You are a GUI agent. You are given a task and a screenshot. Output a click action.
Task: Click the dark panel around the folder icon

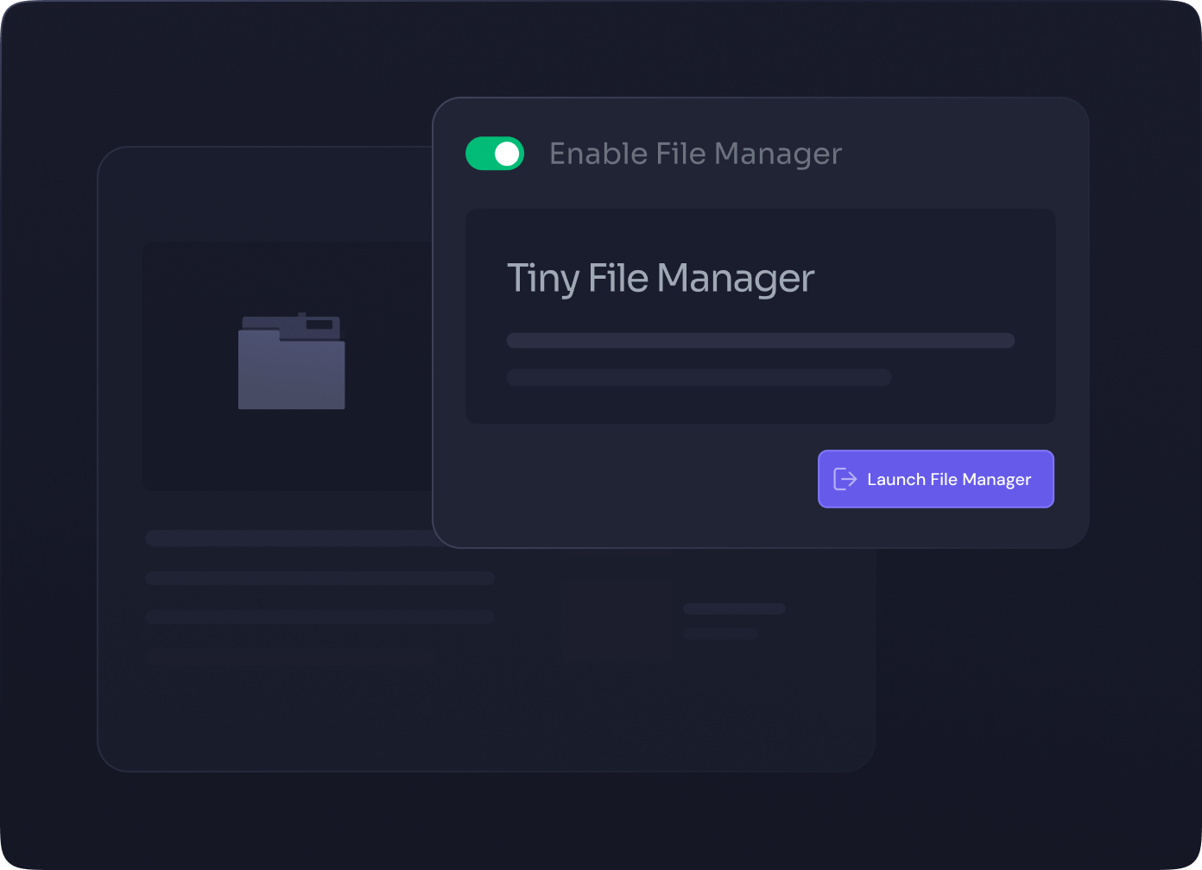(x=199, y=432)
